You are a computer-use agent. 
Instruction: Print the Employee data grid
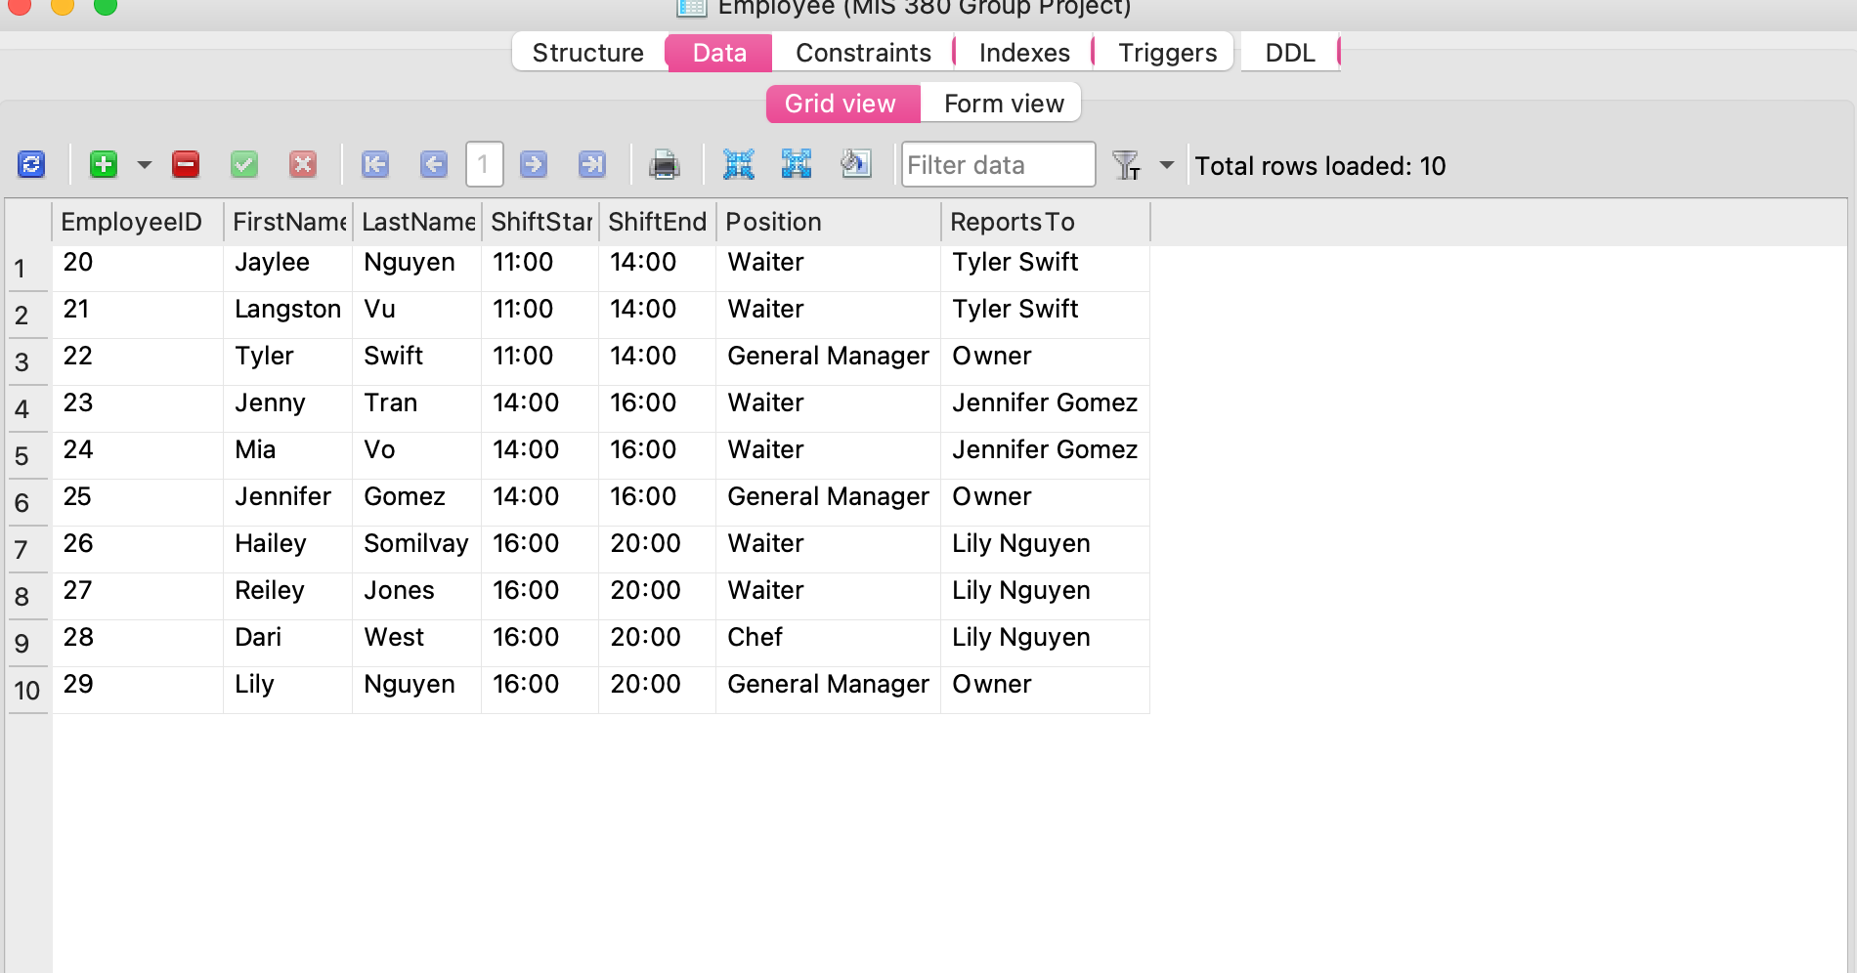tap(665, 164)
